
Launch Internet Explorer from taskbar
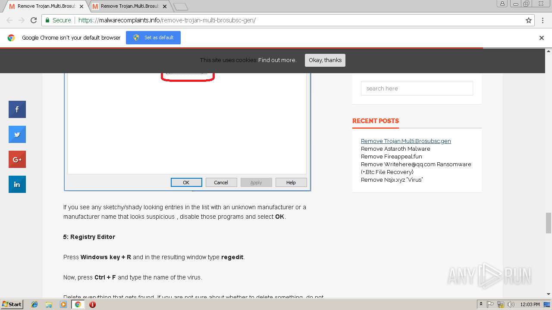tap(34, 304)
